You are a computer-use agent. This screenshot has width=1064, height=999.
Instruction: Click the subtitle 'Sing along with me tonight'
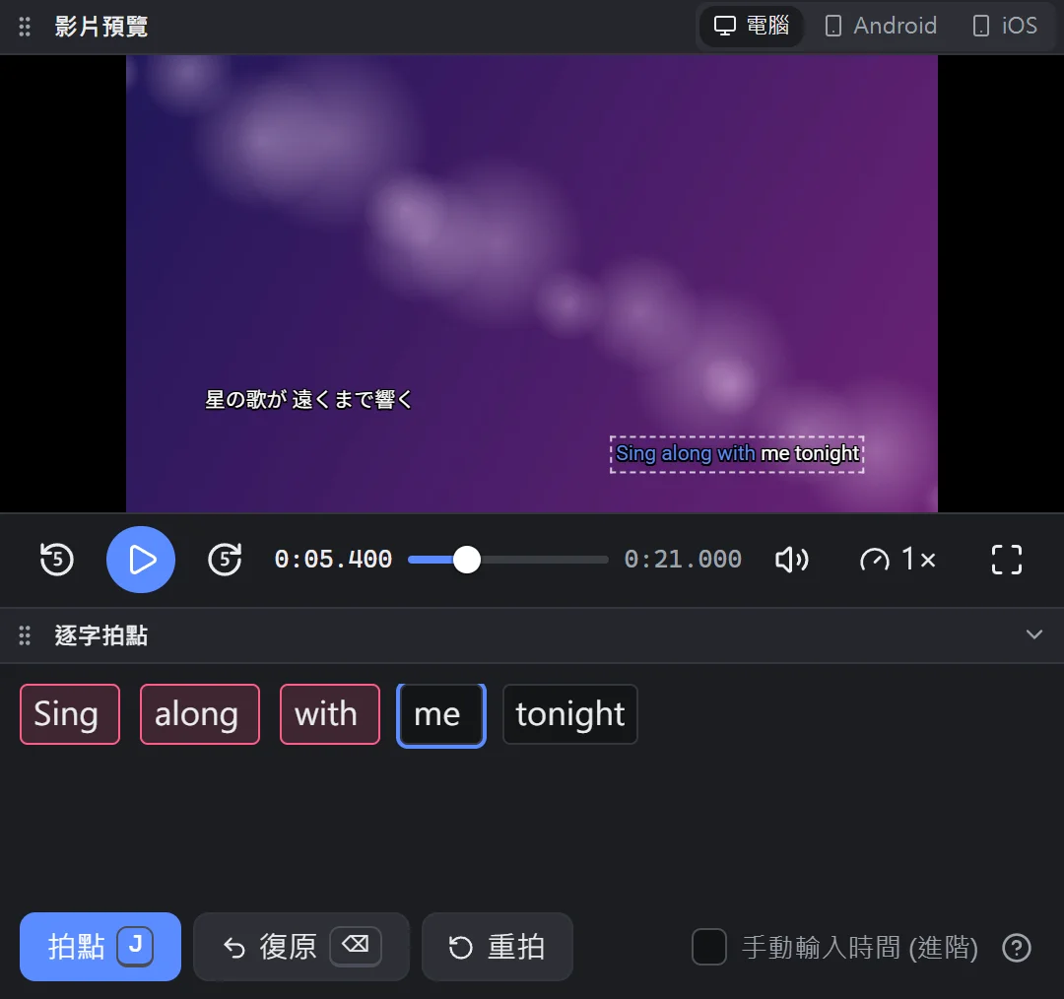point(737,454)
